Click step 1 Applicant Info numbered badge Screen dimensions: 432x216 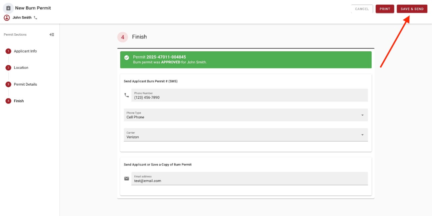click(x=8, y=51)
